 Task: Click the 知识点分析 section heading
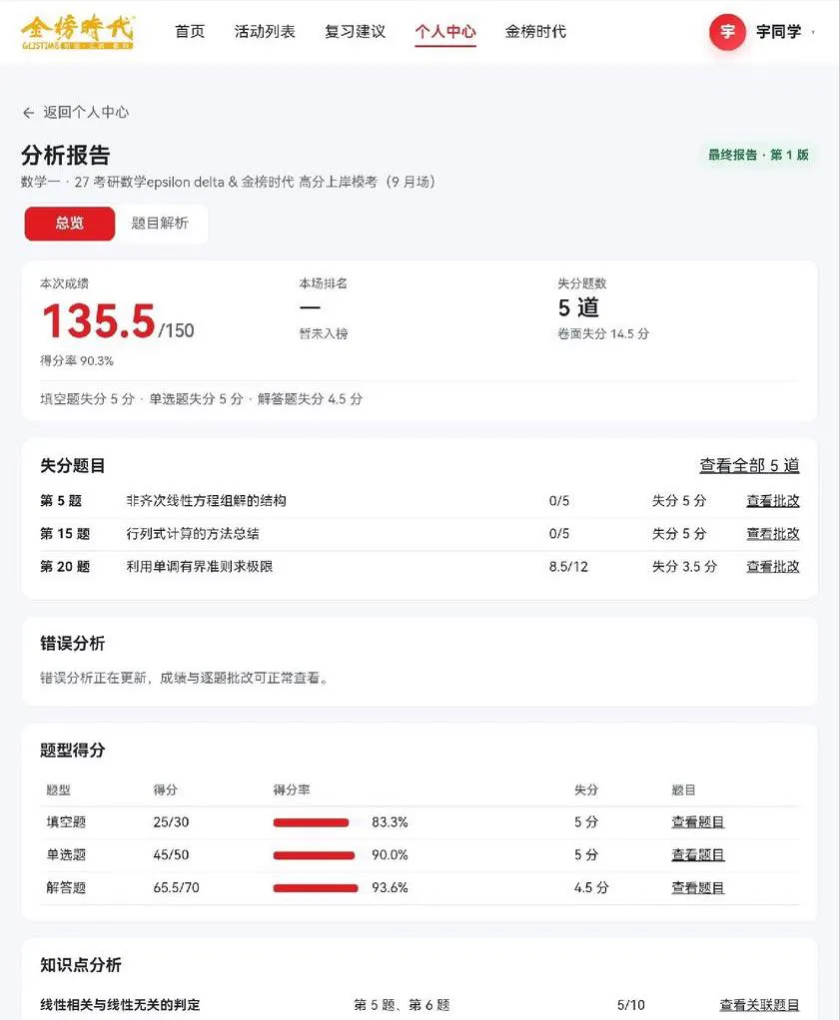pos(81,965)
